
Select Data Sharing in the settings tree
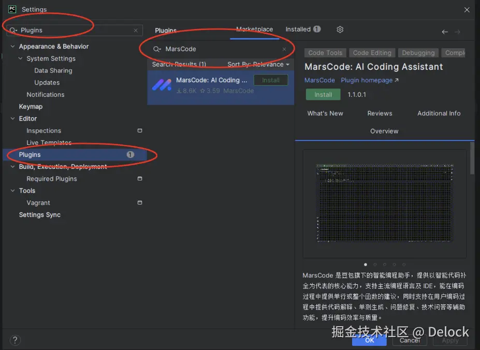coord(53,70)
